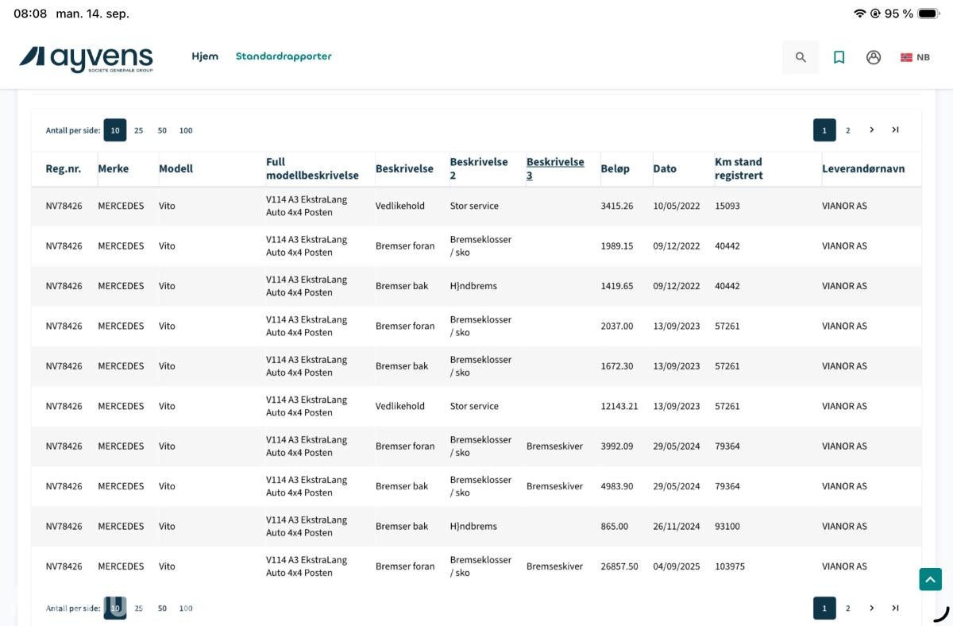
Task: Sort by Beskrivelse 3 column header
Action: 555,168
